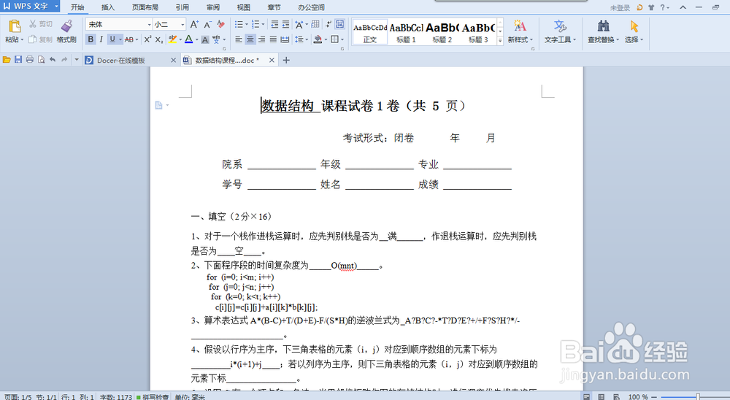Expand the Paste options arrow
This screenshot has width=730, height=400.
point(21,40)
